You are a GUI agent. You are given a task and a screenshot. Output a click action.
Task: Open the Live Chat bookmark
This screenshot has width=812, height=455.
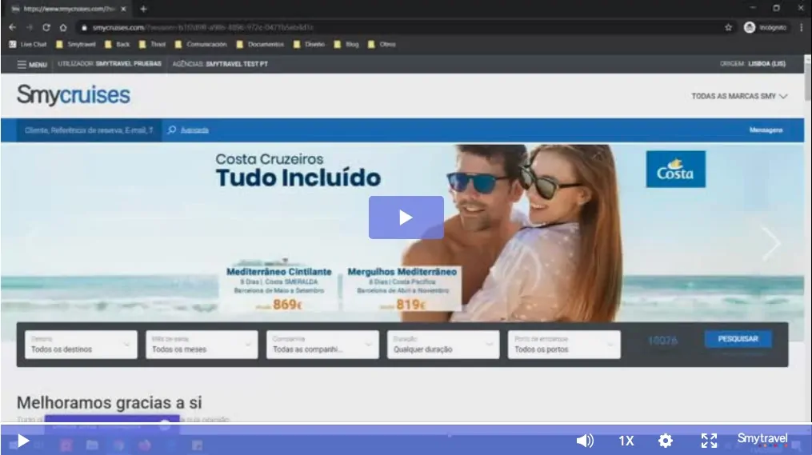click(x=28, y=45)
